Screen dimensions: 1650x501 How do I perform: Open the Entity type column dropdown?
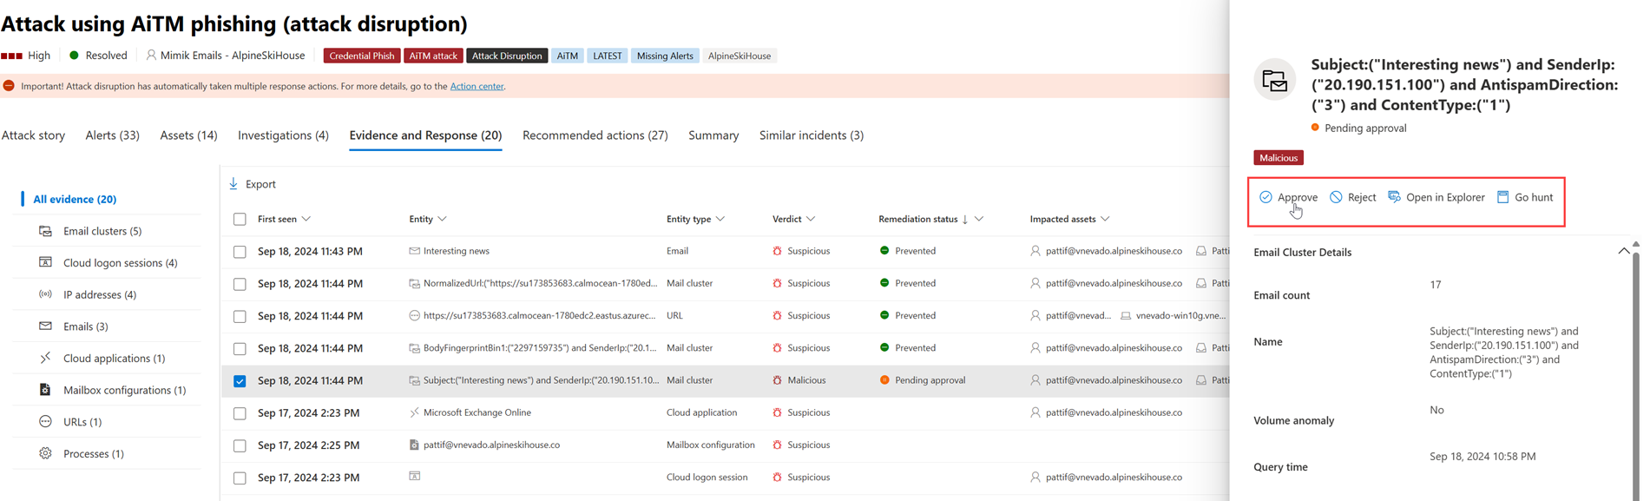(720, 220)
